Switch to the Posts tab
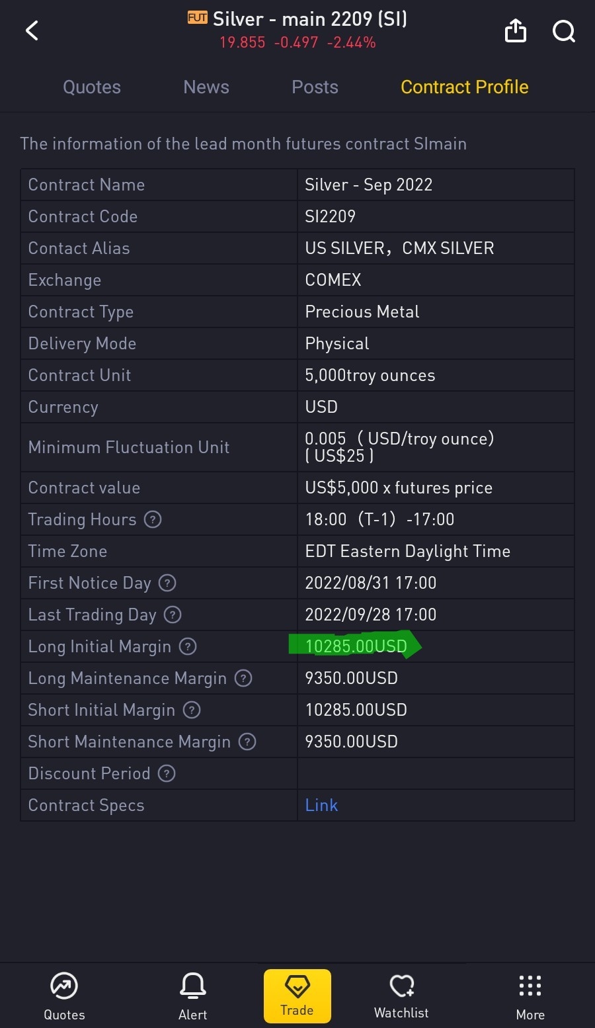Screen dimensions: 595x1028 [x=315, y=87]
